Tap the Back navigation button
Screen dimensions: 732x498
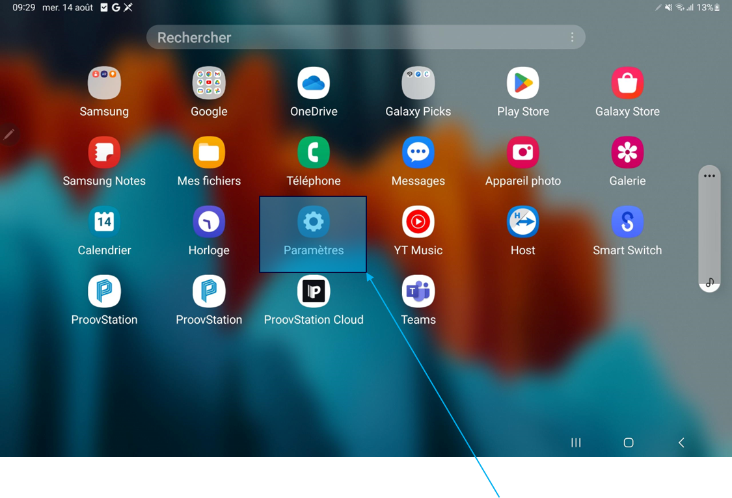(x=681, y=443)
